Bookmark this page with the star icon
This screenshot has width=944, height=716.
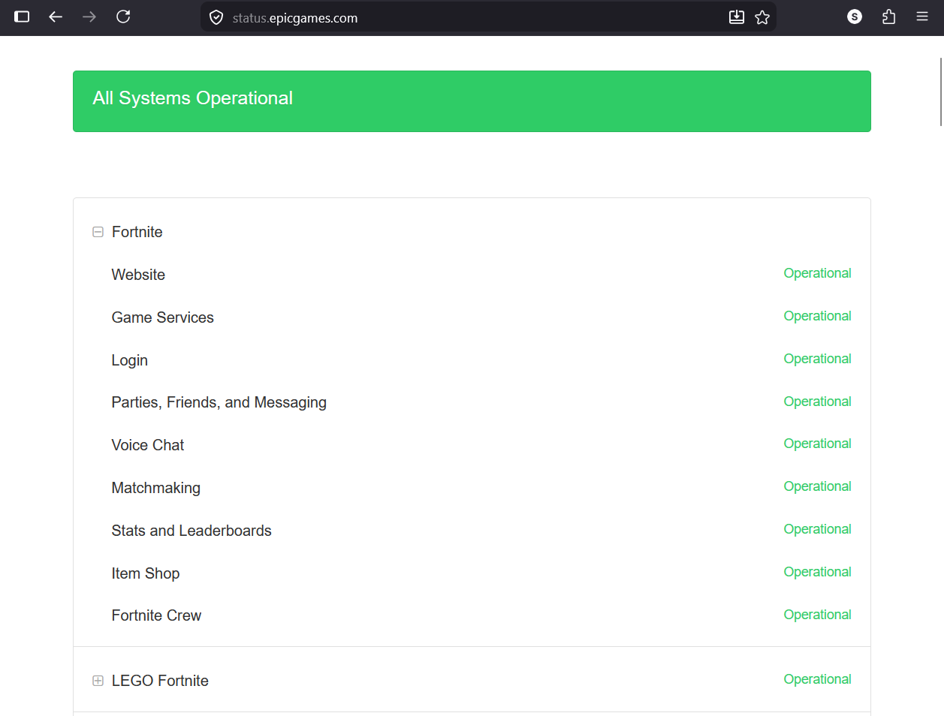(x=762, y=17)
